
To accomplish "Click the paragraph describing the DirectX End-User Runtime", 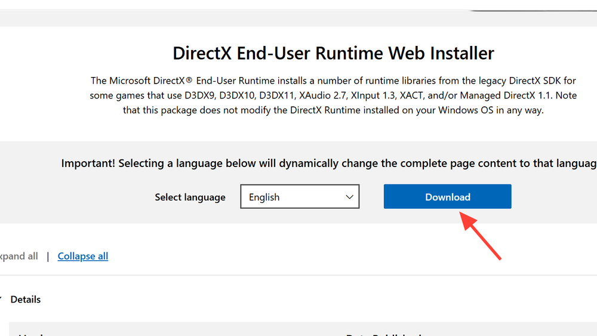I will [x=333, y=95].
